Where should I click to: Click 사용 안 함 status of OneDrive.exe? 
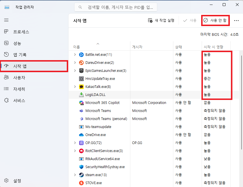tap(183, 135)
